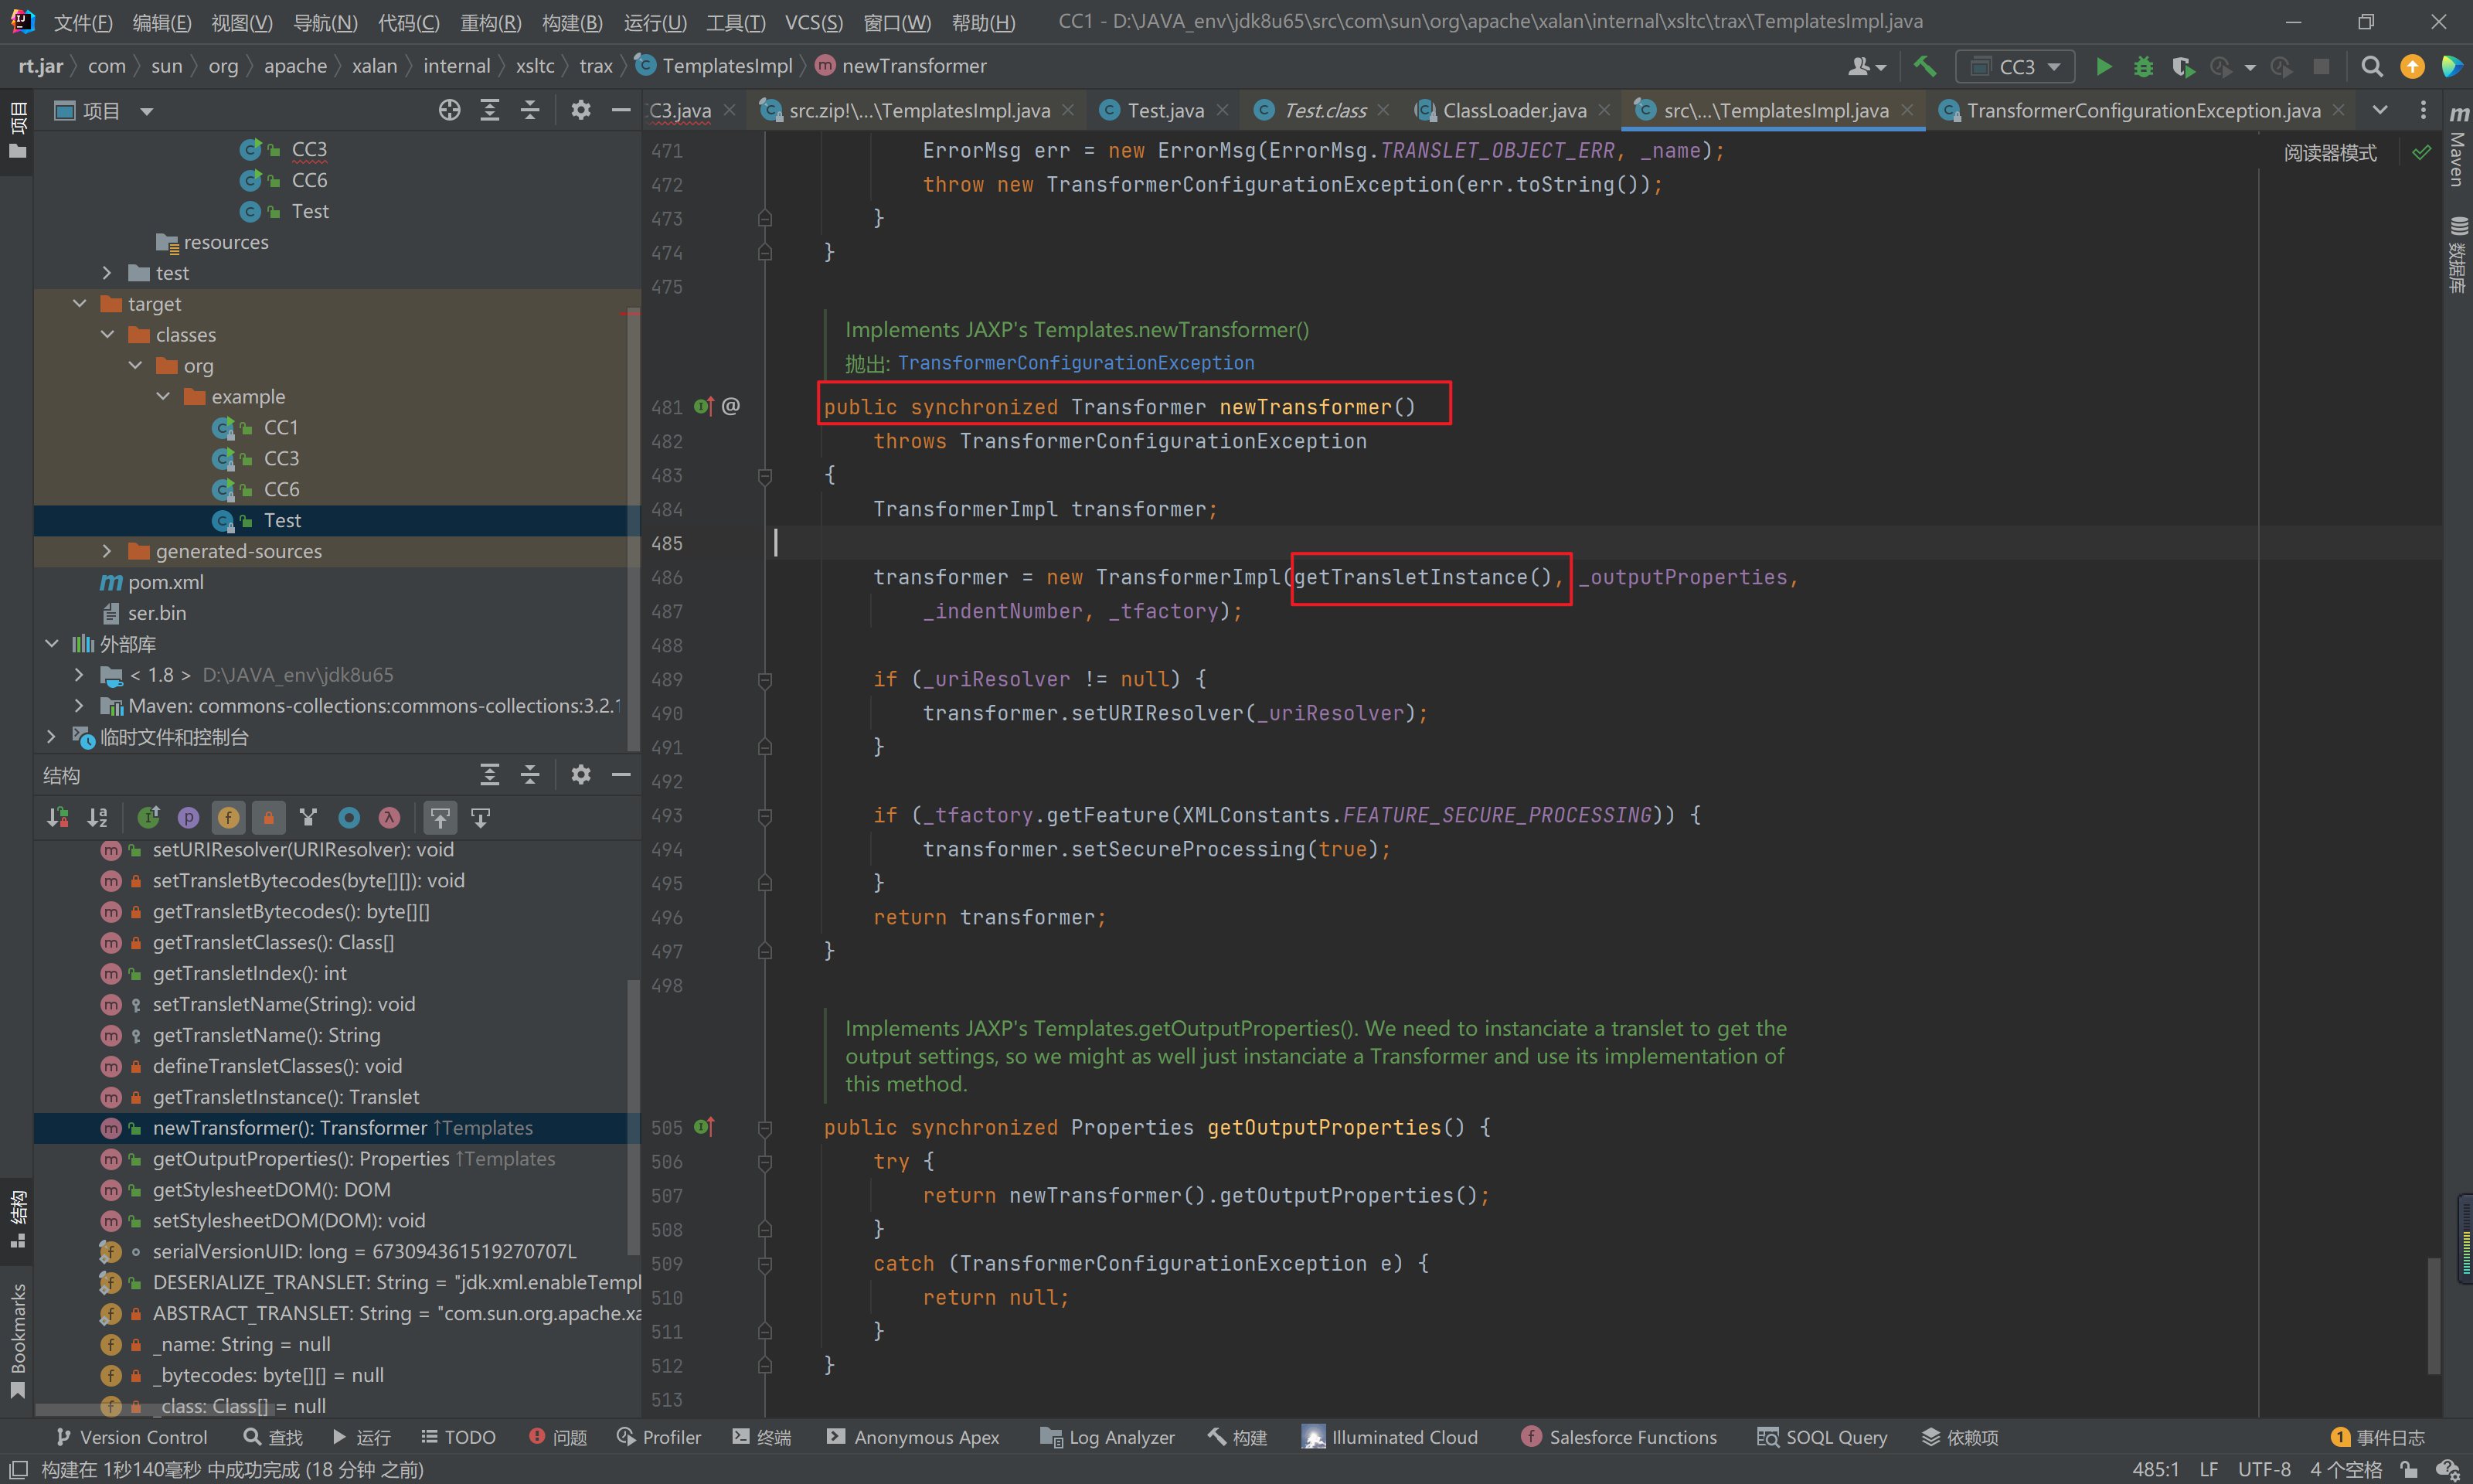The width and height of the screenshot is (2473, 1484).
Task: Toggle autoscroll from source in Structure
Action: click(x=481, y=818)
